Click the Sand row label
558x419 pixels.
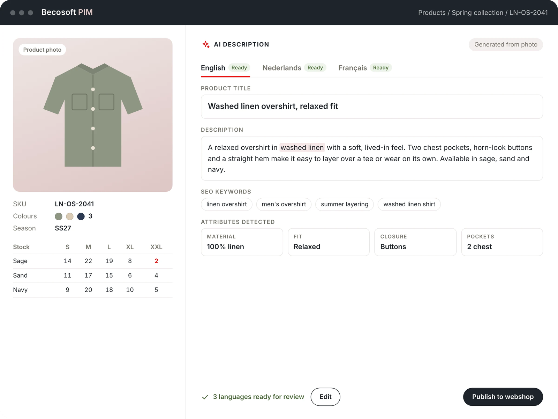[x=20, y=275]
